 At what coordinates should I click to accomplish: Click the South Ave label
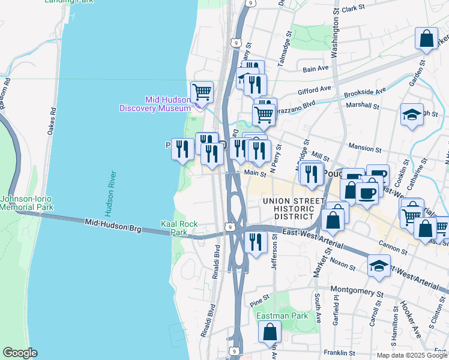pyautogui.click(x=318, y=308)
